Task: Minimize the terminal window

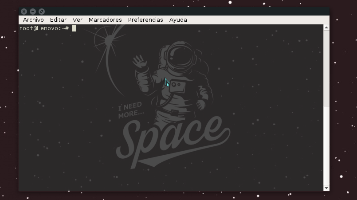Action: (x=33, y=12)
